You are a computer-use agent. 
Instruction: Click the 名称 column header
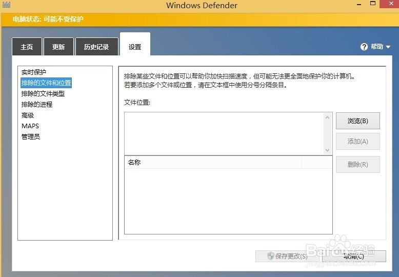(213, 162)
